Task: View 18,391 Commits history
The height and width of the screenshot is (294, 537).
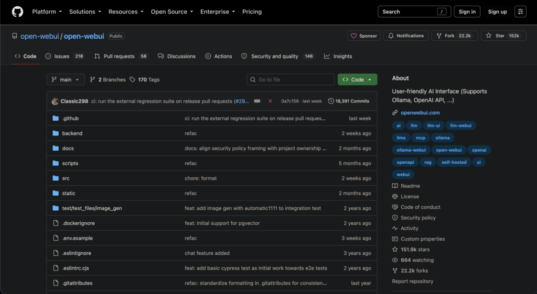Action: click(349, 101)
